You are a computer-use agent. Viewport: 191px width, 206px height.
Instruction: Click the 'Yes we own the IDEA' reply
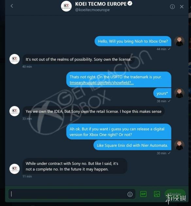[x=94, y=112]
